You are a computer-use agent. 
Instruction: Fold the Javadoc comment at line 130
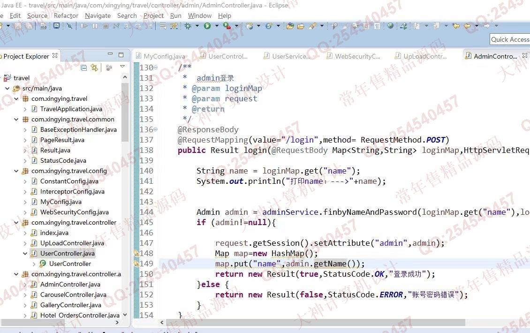click(x=156, y=68)
